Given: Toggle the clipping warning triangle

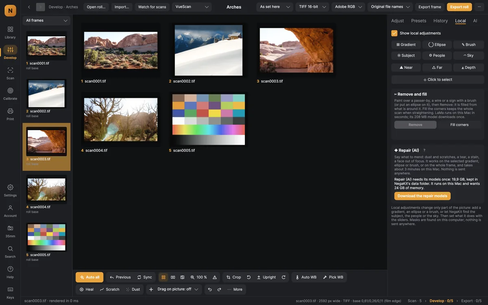Looking at the screenshot, I should pos(215,277).
